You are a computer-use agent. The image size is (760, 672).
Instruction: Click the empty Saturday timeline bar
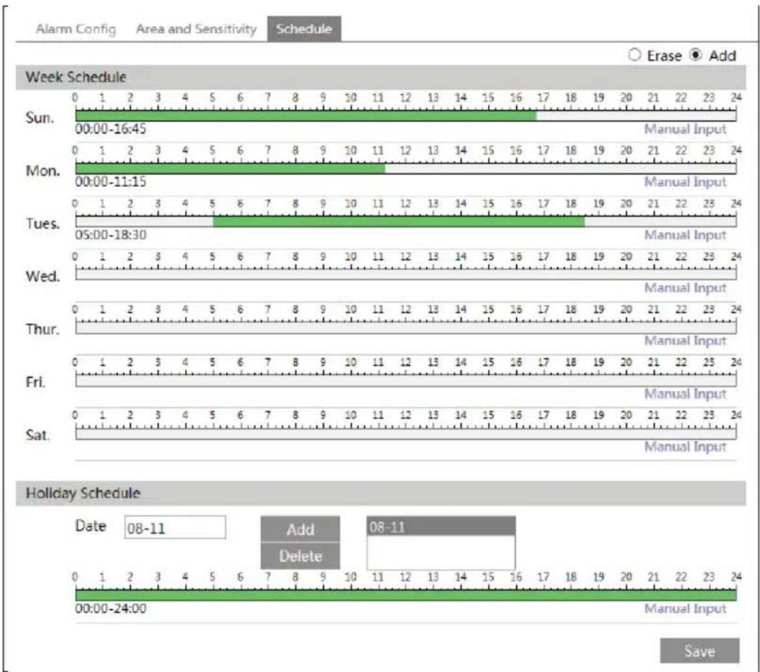click(406, 433)
